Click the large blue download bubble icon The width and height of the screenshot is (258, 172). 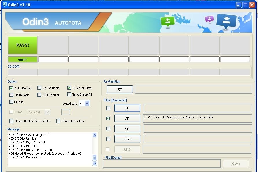coord(227,21)
